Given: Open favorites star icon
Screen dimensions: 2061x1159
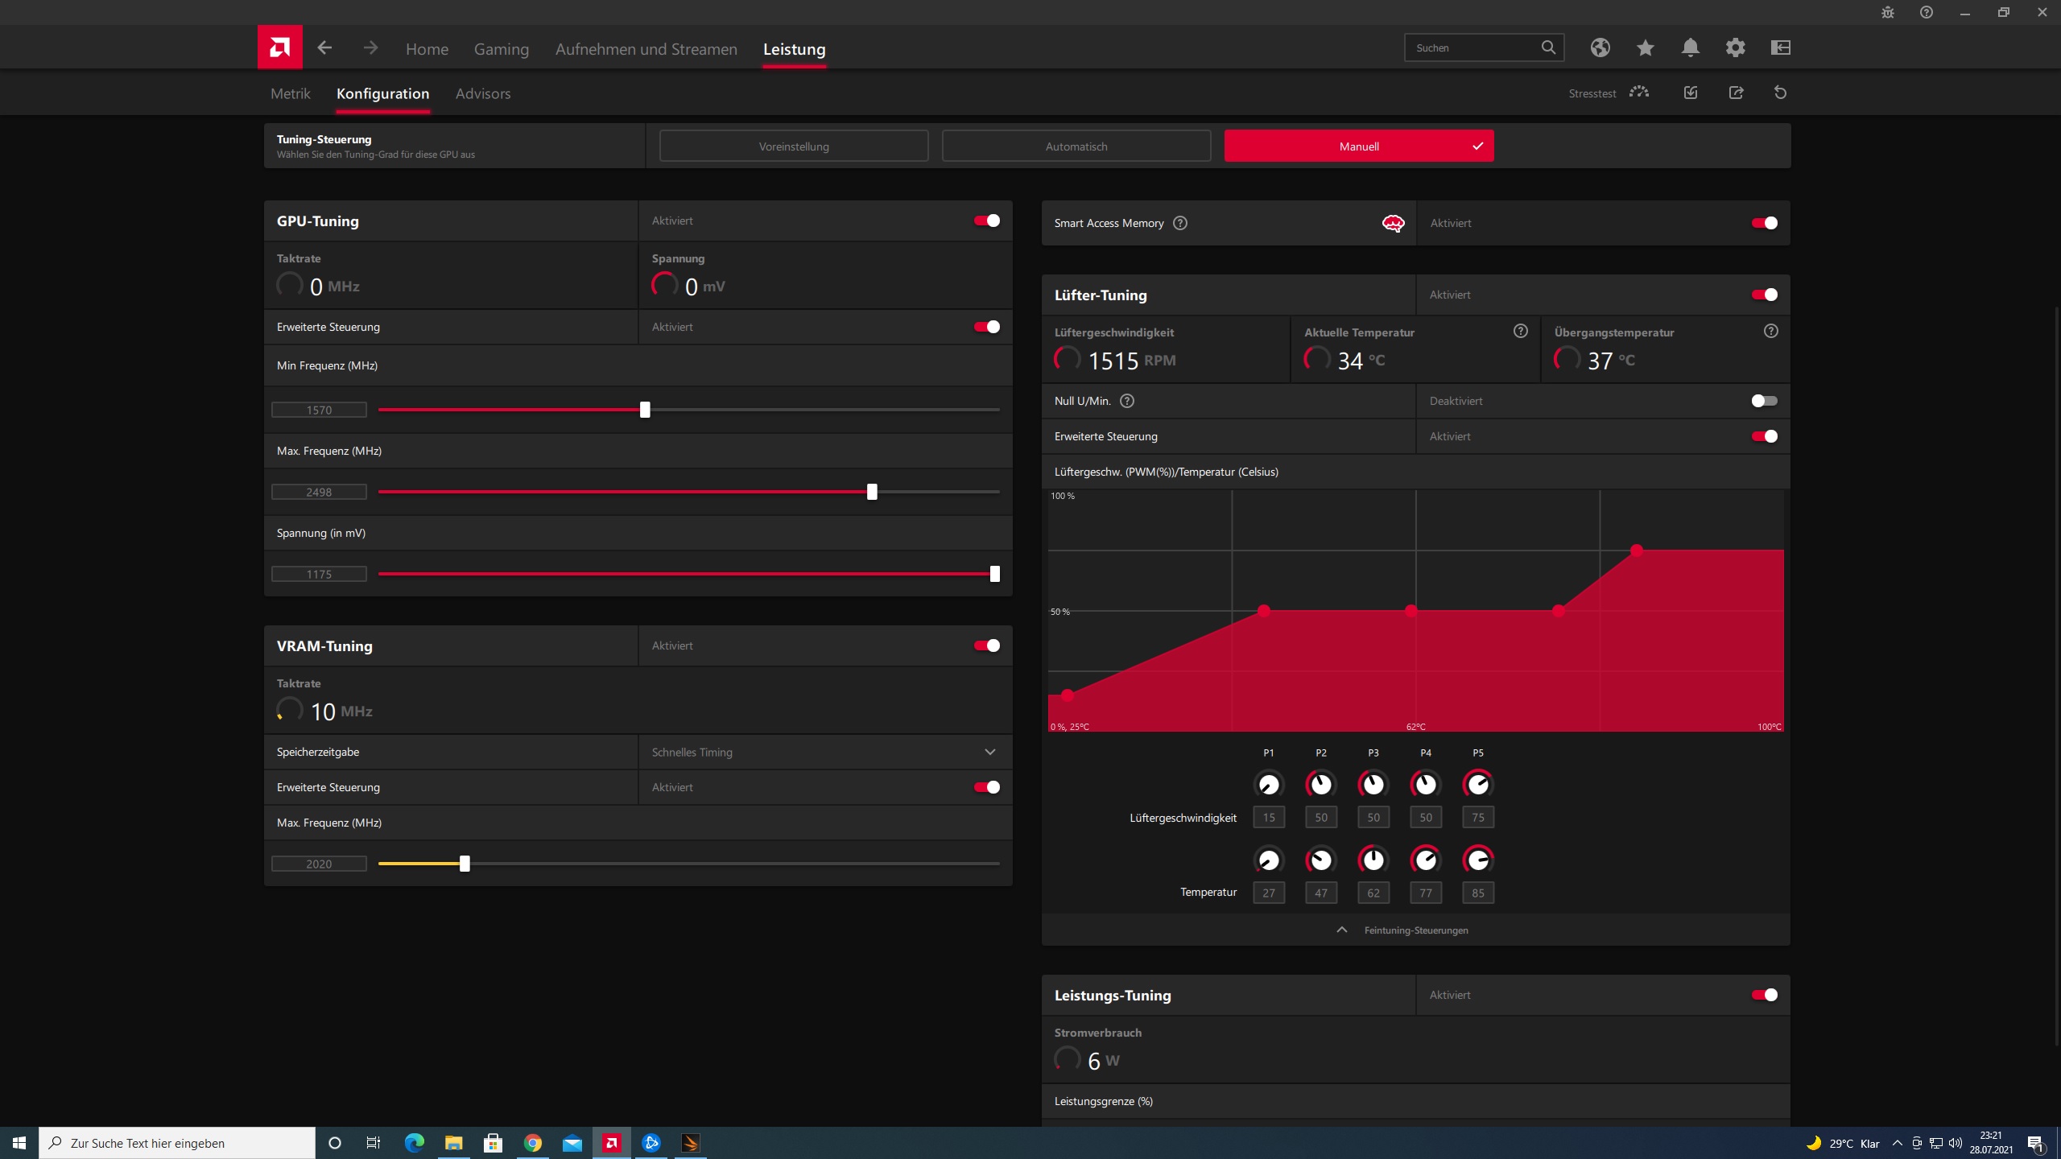Looking at the screenshot, I should 1645,47.
